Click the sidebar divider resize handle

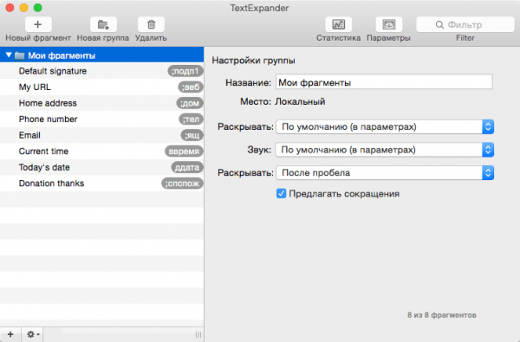(198, 335)
